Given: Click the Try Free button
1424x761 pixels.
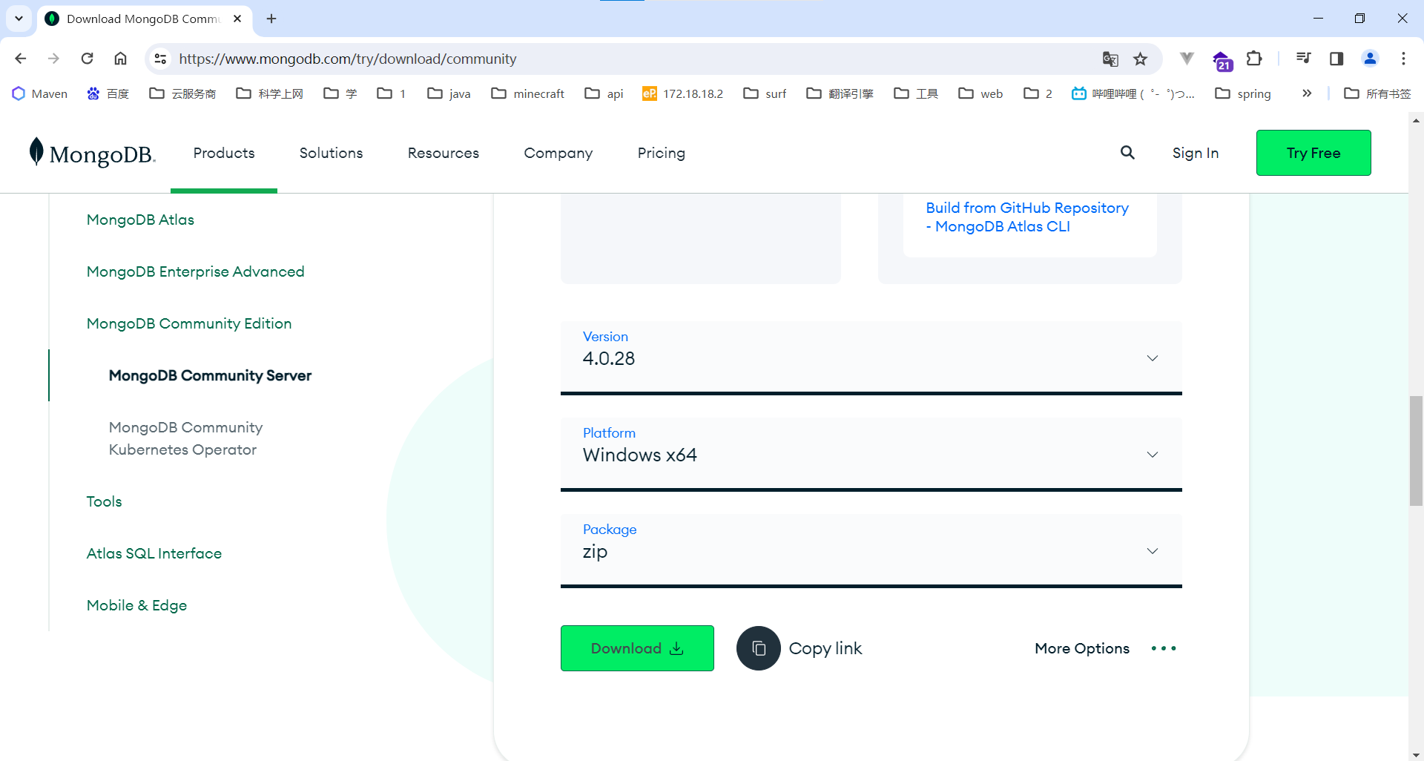Looking at the screenshot, I should tap(1313, 153).
